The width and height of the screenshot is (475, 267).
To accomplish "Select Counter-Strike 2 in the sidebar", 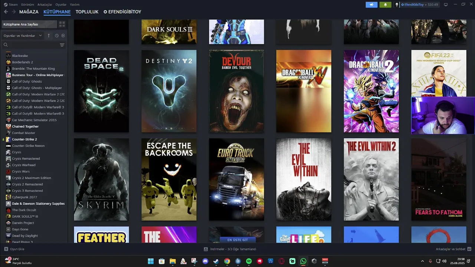I will [x=24, y=139].
